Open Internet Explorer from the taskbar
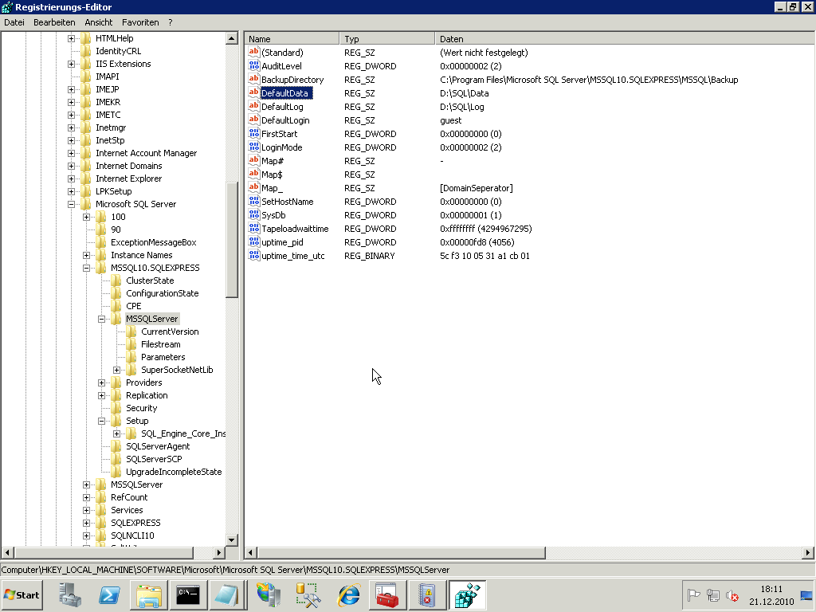The width and height of the screenshot is (816, 612). (349, 594)
